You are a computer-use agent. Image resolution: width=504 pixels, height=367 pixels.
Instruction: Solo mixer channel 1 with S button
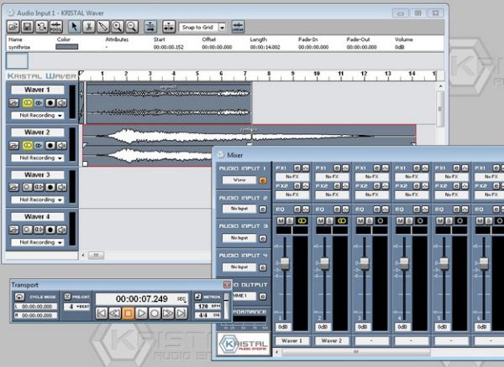tap(290, 221)
